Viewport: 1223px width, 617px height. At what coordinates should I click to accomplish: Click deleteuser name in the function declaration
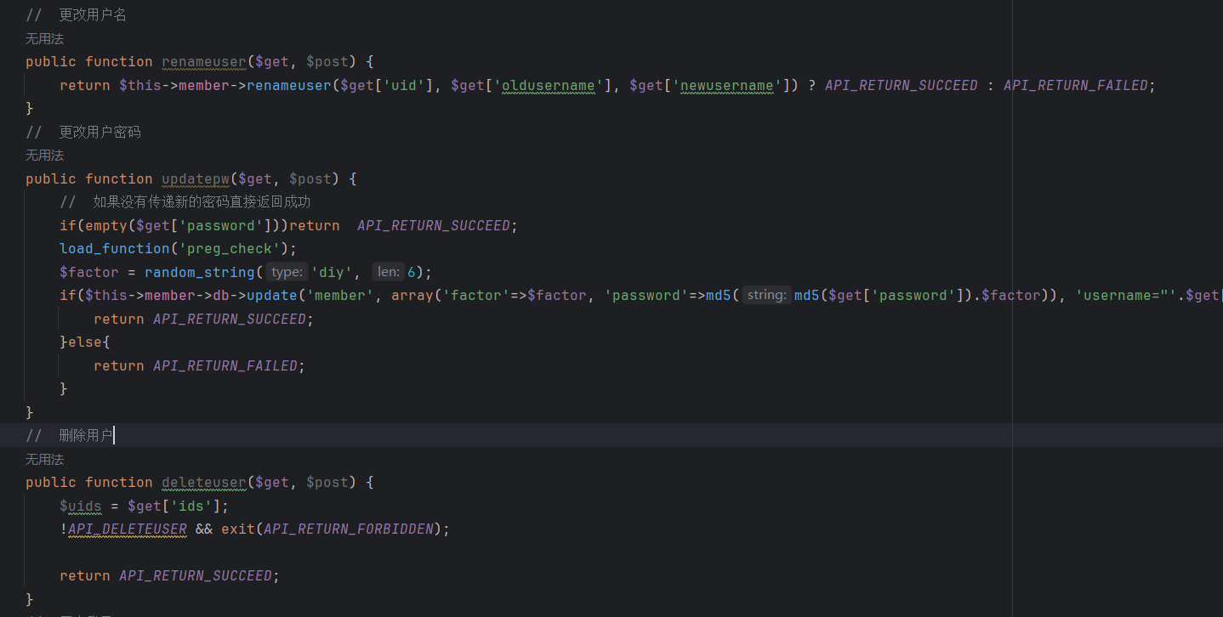coord(204,483)
